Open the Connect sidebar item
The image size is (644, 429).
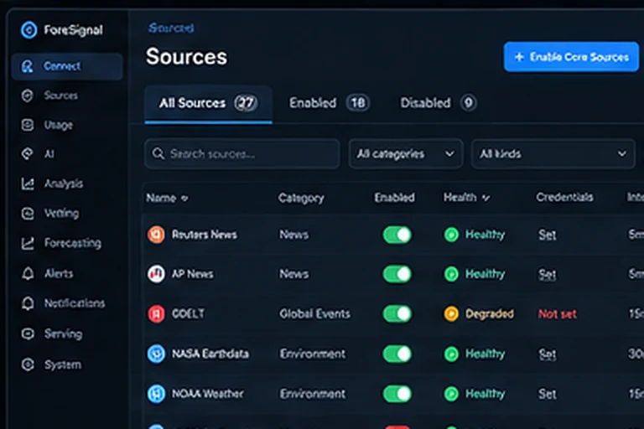tap(67, 66)
